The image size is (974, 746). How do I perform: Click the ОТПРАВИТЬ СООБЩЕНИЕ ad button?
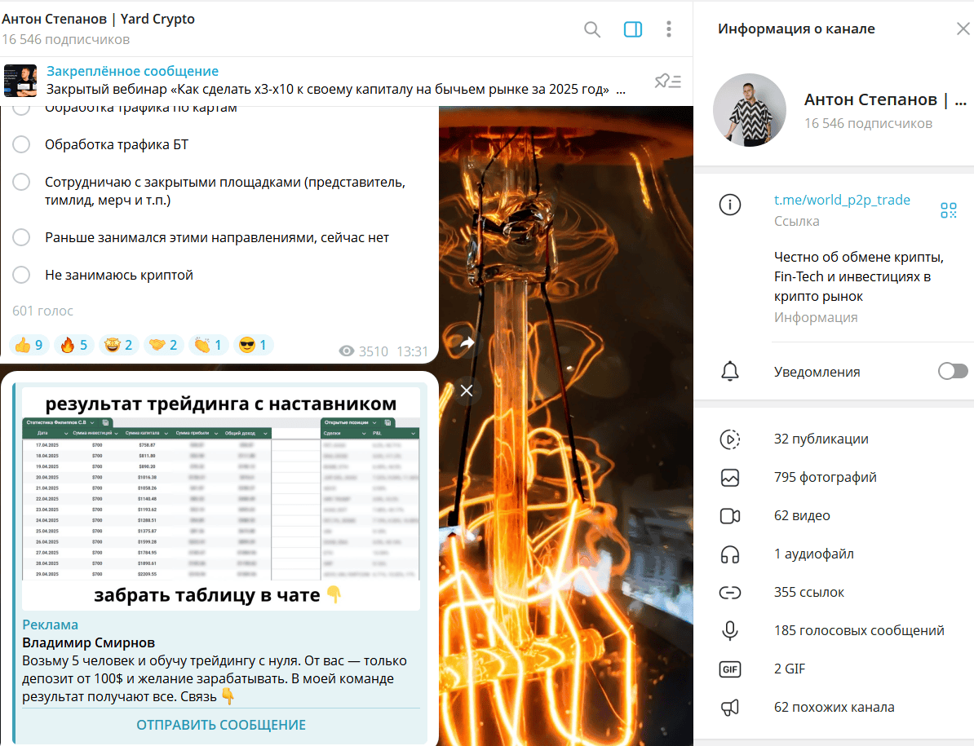tap(221, 725)
